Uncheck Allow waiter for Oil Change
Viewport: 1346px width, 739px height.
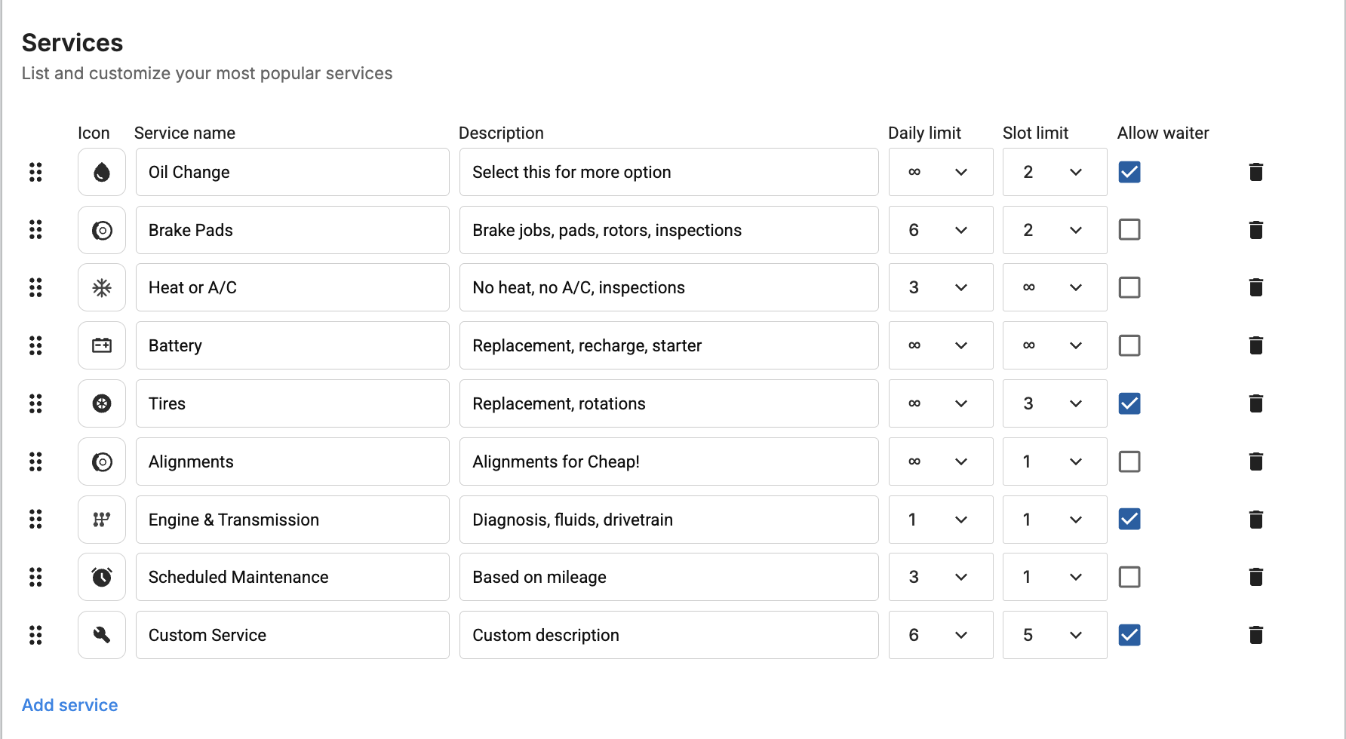[x=1129, y=172]
